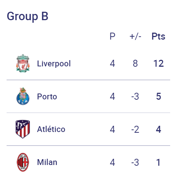This screenshot has height=187, width=176.
Task: Click the Atlético Madrid club crest
Action: coord(23,129)
